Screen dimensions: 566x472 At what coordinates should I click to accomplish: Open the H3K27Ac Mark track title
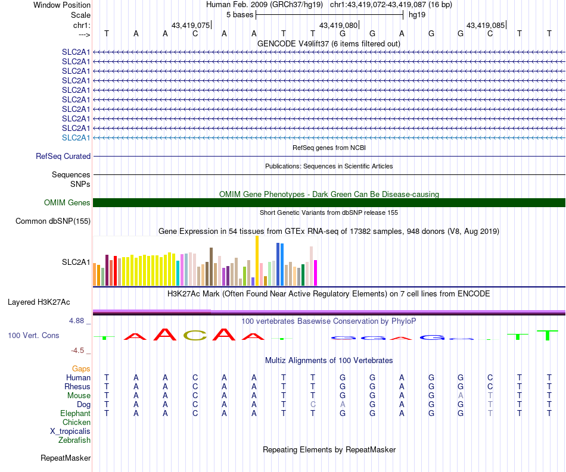[329, 293]
